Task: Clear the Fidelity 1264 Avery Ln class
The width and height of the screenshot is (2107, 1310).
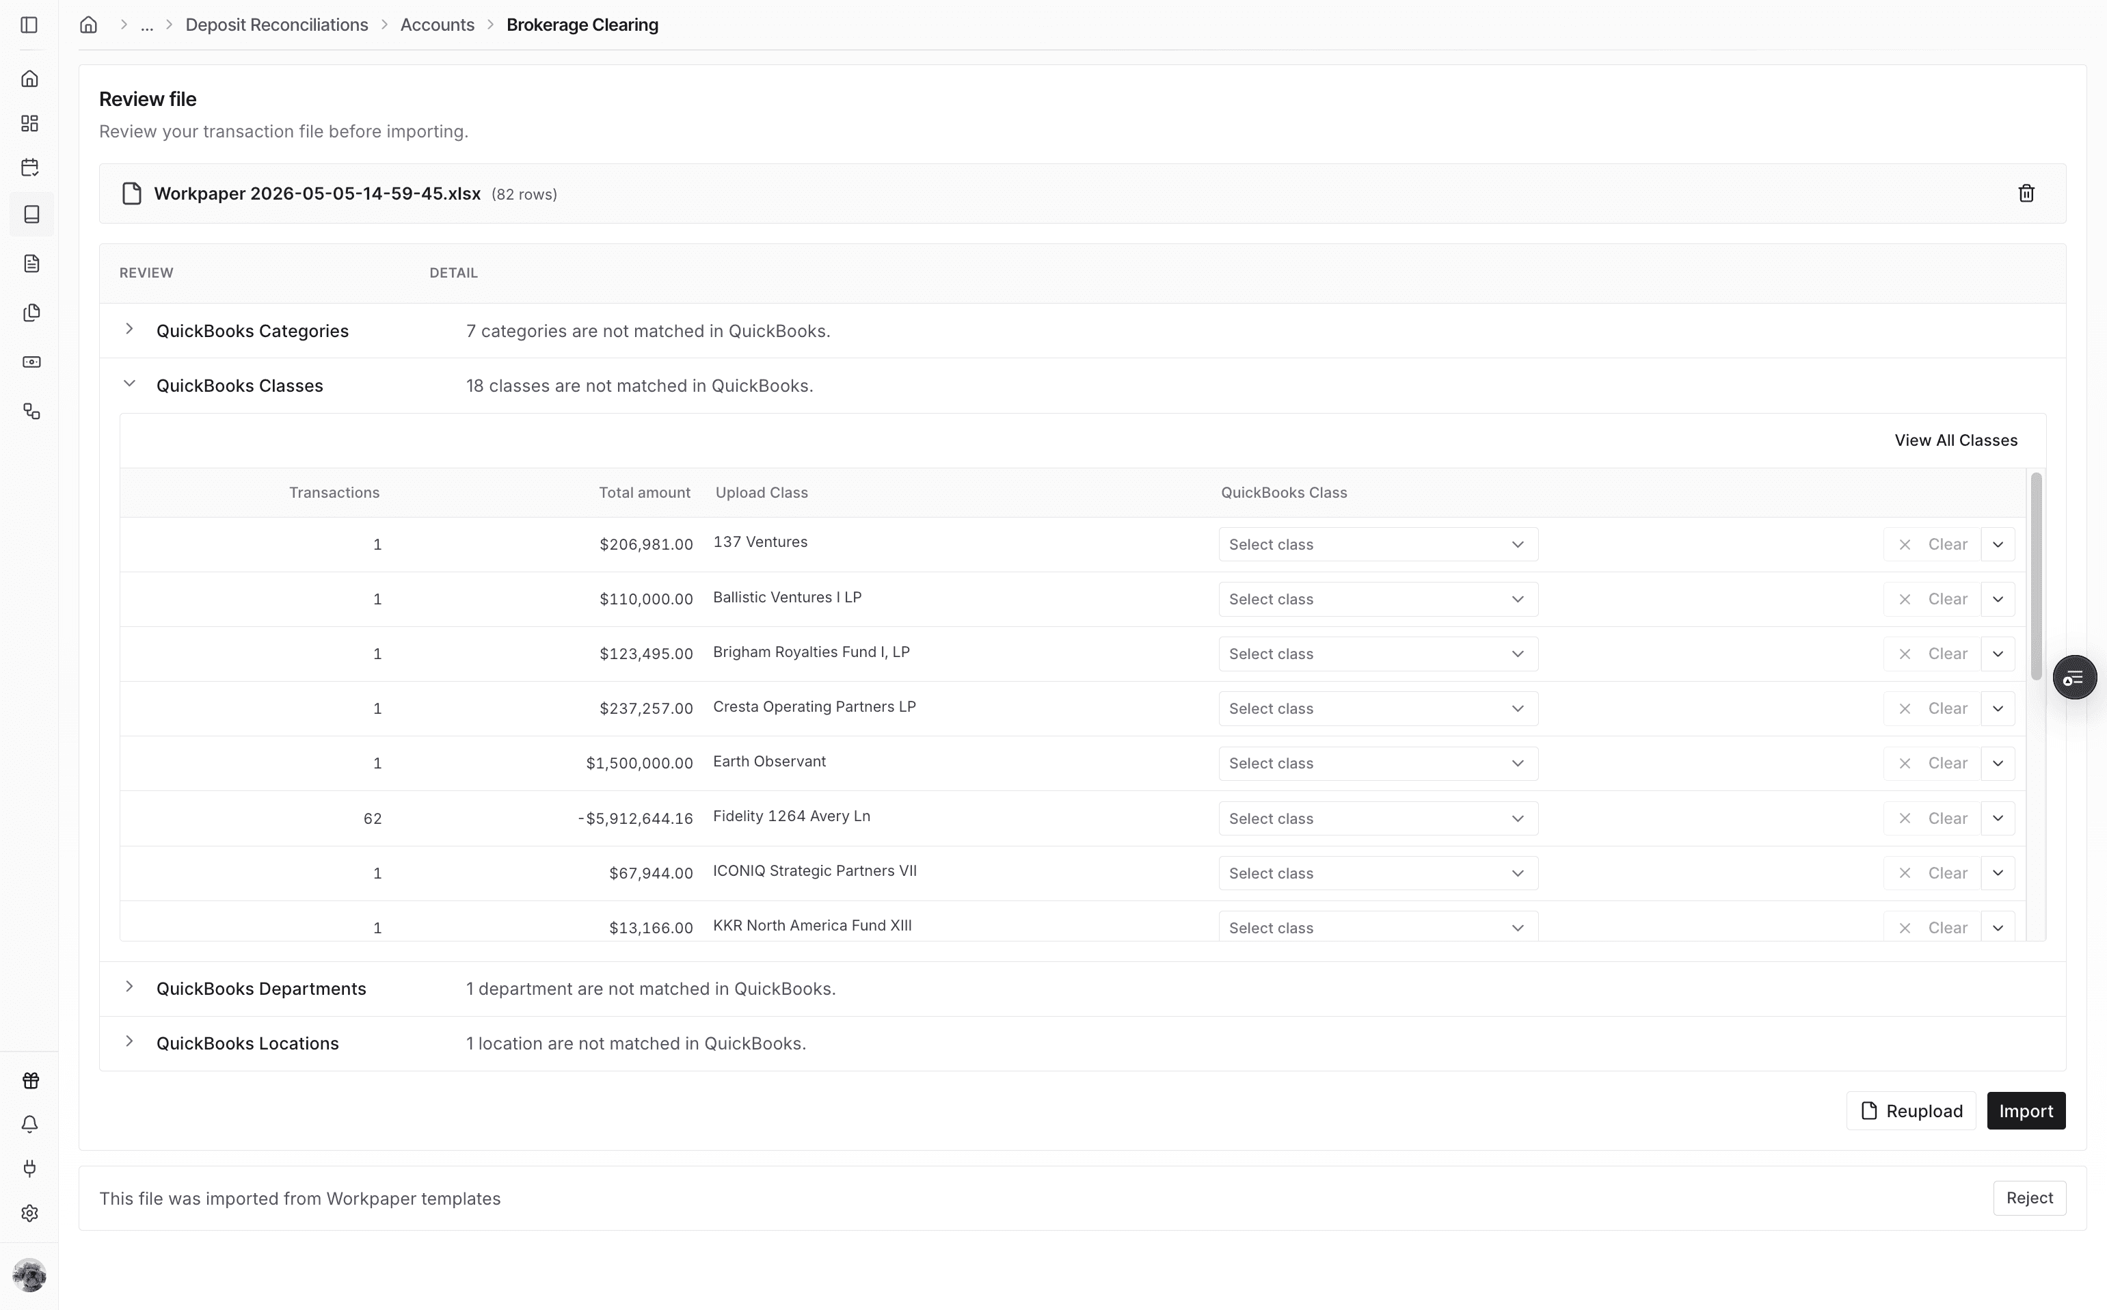Action: click(x=1931, y=818)
